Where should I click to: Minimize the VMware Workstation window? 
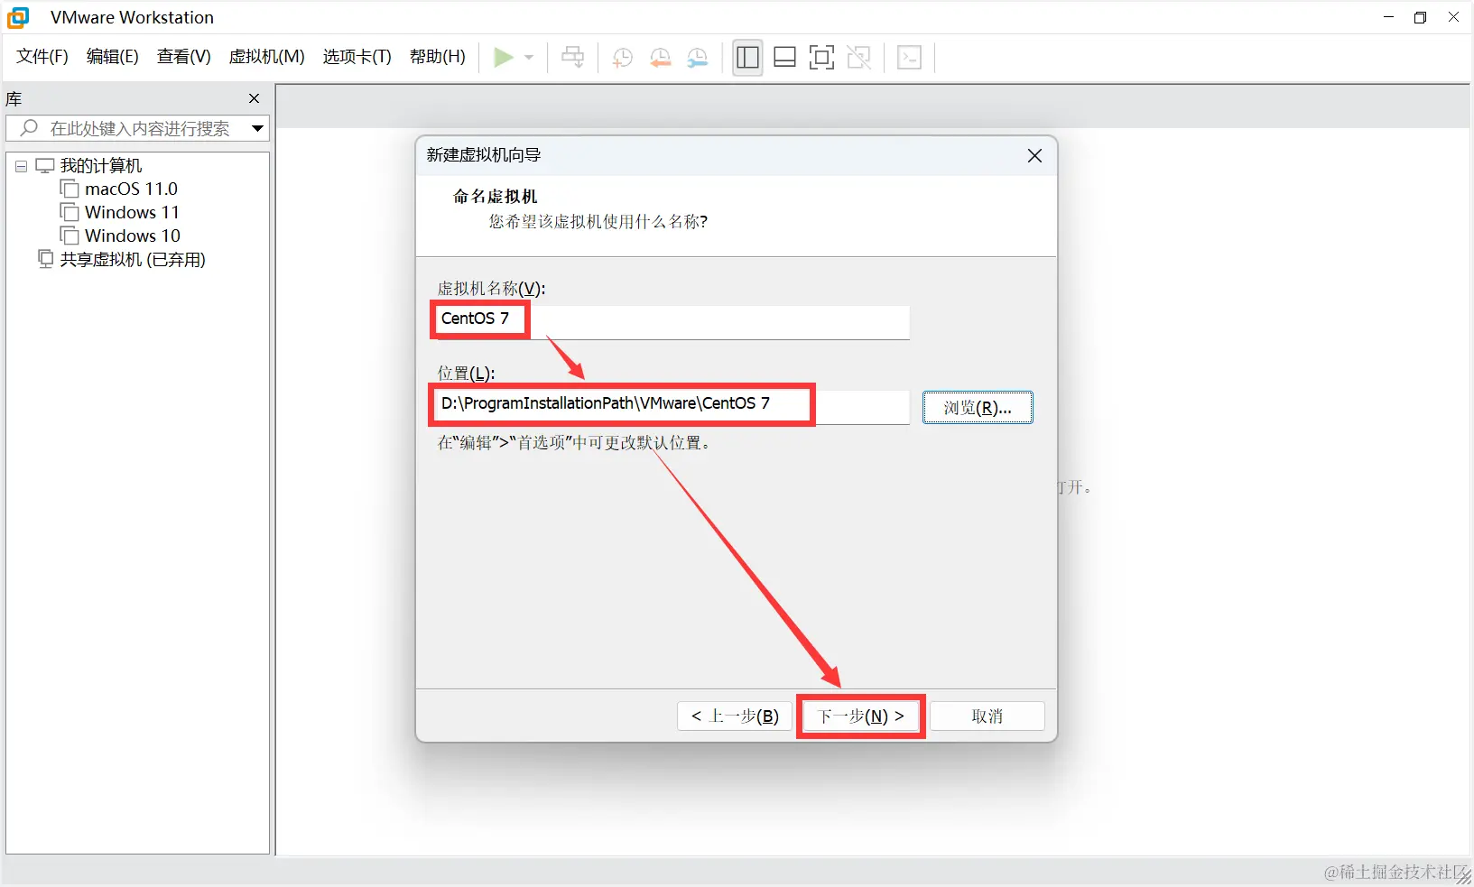(x=1388, y=17)
